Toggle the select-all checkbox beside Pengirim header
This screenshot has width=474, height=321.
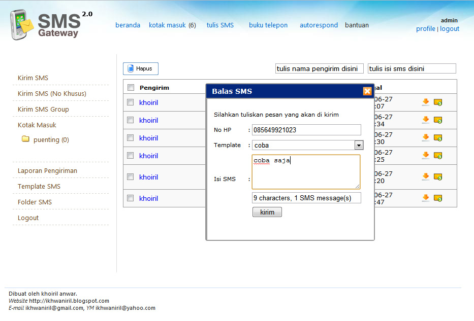pos(131,88)
